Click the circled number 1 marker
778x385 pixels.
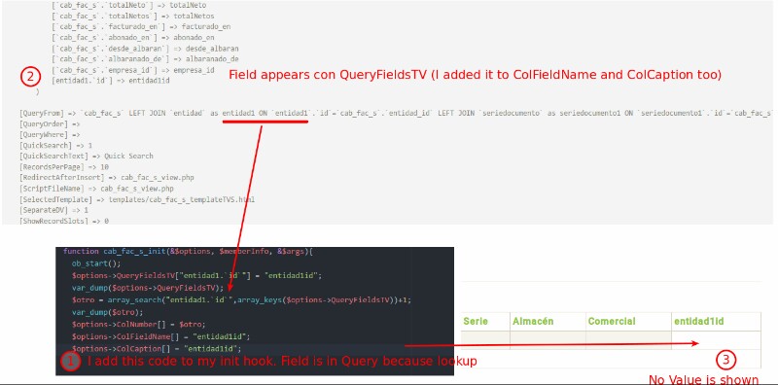pyautogui.click(x=70, y=362)
